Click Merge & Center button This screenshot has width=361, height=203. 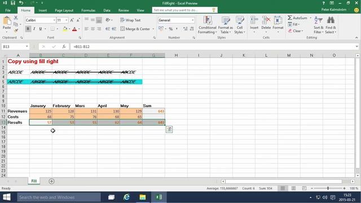tap(135, 29)
